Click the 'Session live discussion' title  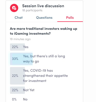pyautogui.click(x=43, y=6)
